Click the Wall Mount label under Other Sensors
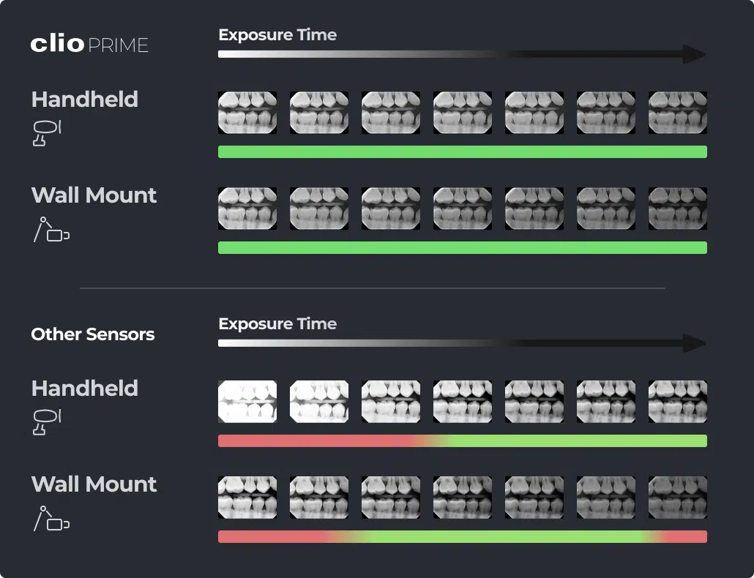This screenshot has width=754, height=578. pos(94,484)
